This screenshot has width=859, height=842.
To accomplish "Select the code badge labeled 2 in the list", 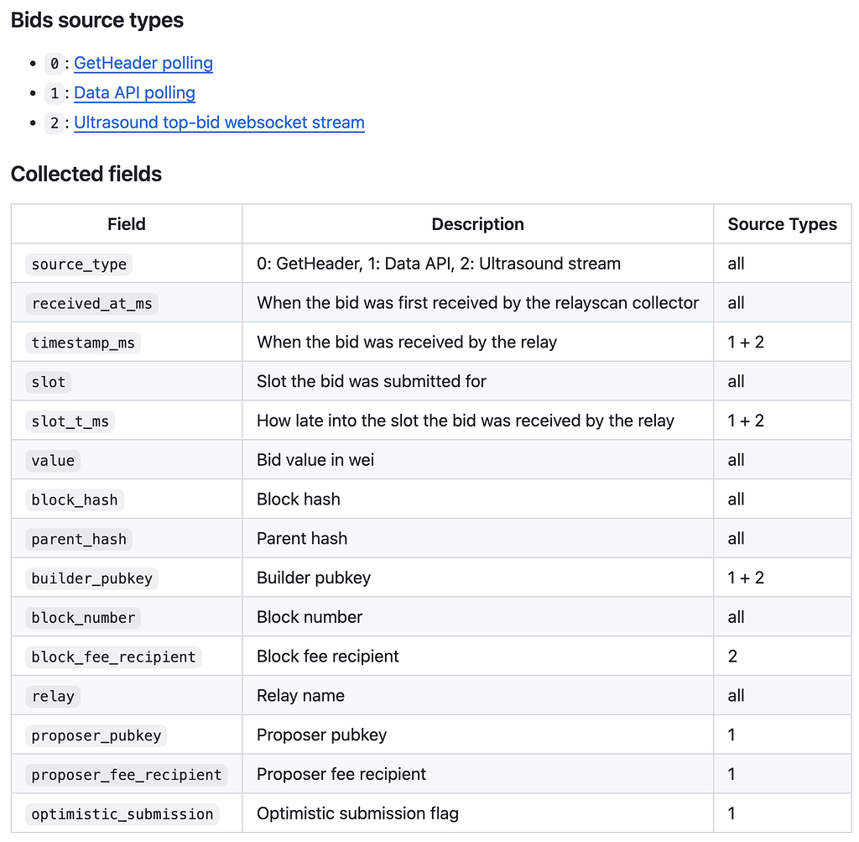I will coord(54,123).
